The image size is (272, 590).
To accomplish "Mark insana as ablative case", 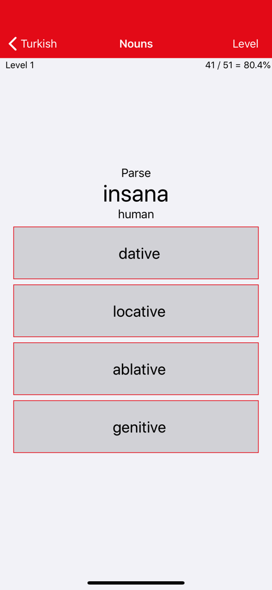I will (136, 369).
